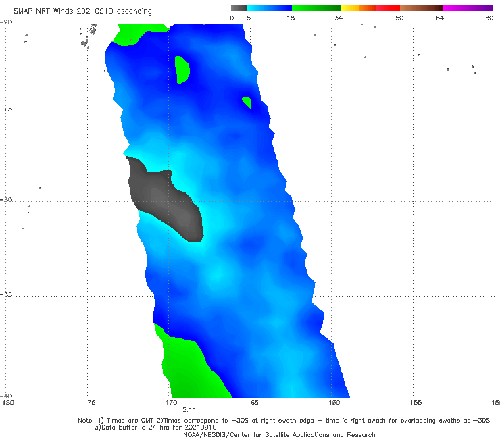Click the small green patch just above -25 latitude
Image resolution: width=500 pixels, height=439 pixels.
(247, 102)
